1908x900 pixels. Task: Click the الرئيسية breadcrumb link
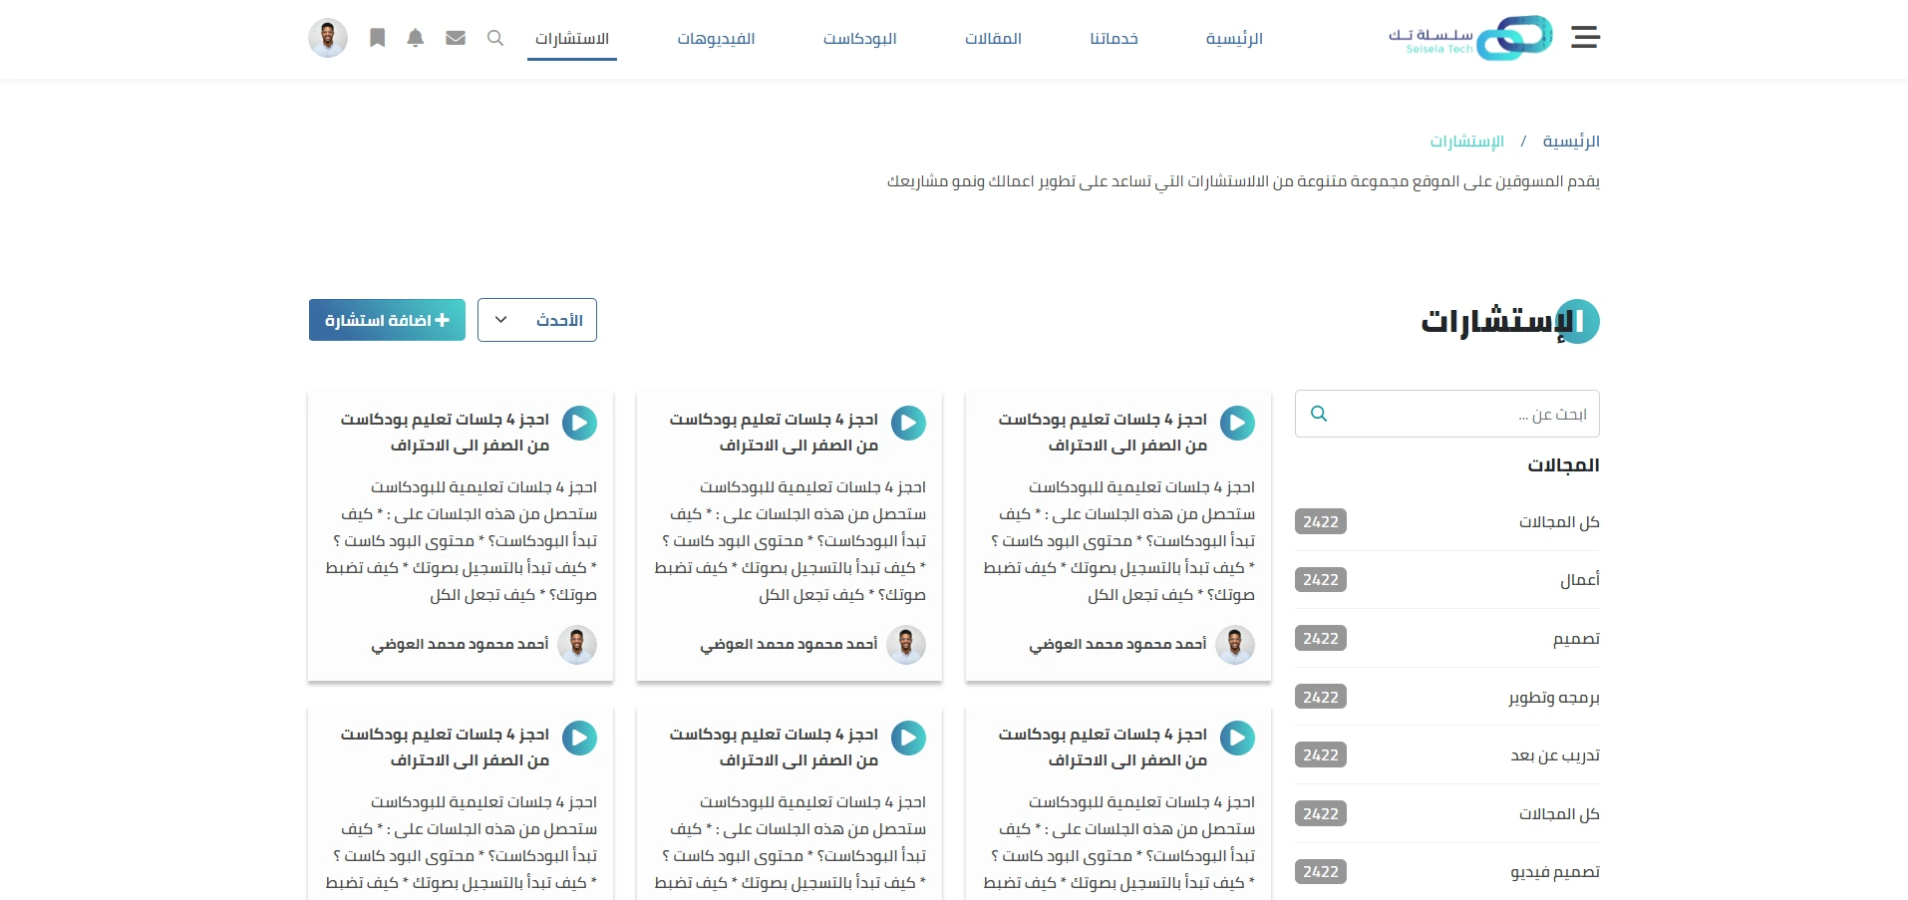click(x=1571, y=142)
